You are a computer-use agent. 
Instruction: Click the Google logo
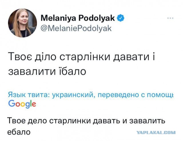[22, 104]
